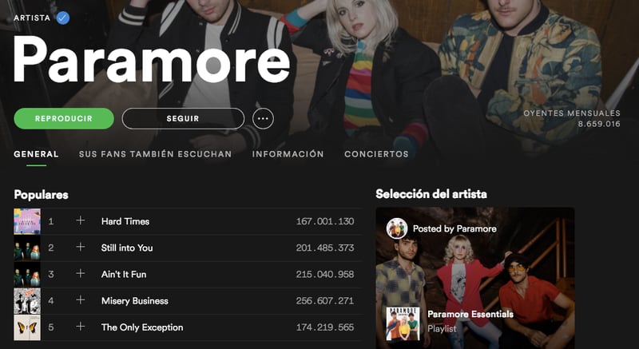Add The Only Exception with plus icon
The height and width of the screenshot is (349, 639).
81,327
